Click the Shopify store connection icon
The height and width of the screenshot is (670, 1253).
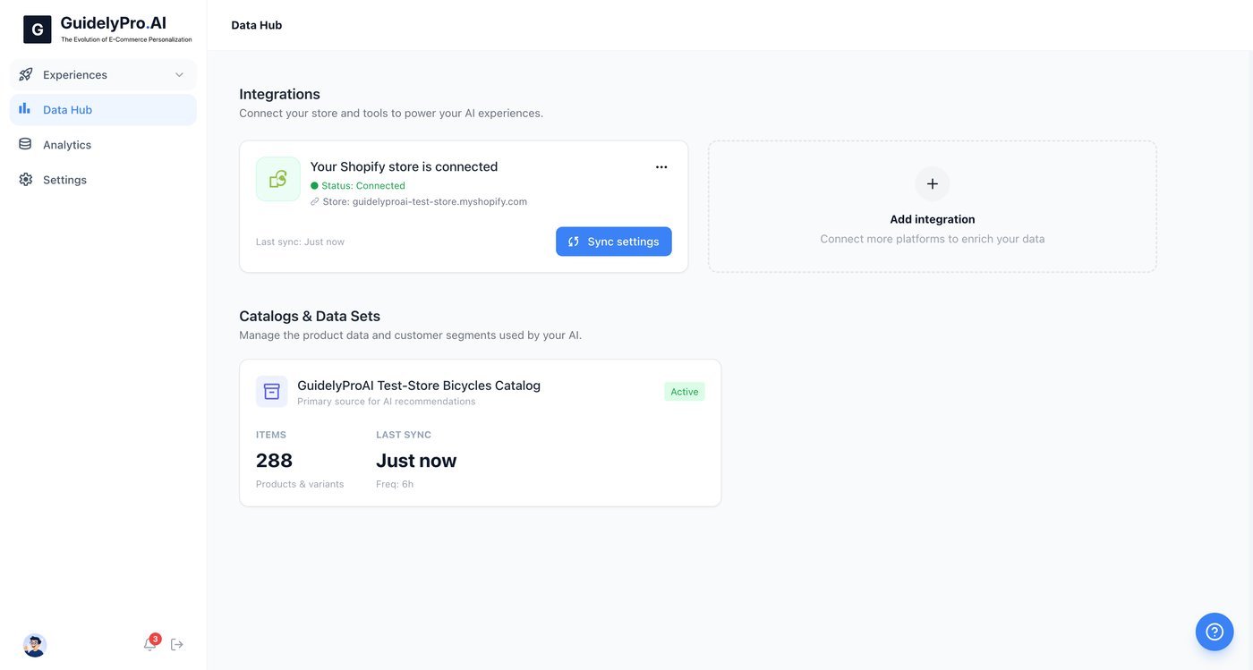(x=278, y=179)
